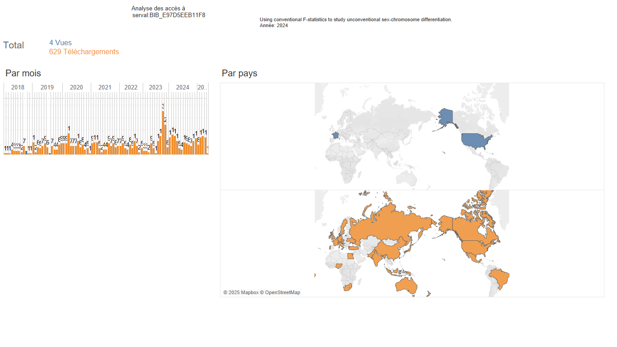Select the 2020 year header
Viewport: 617px width, 347px height.
click(x=76, y=87)
